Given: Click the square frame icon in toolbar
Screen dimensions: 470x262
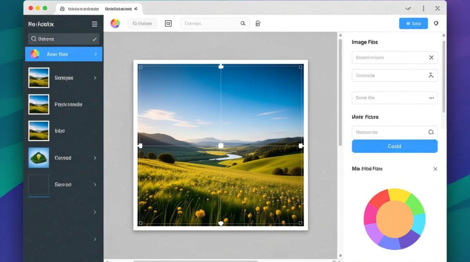Looking at the screenshot, I should coord(168,23).
